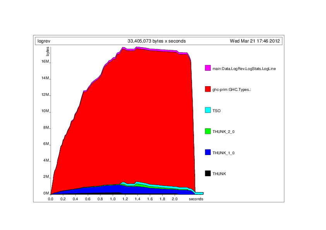
Task: Click the 2.0 x-axis tick label
Action: [175, 199]
